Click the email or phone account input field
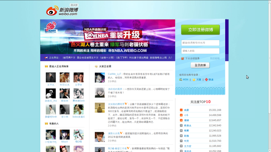This screenshot has width=271, height=152. (200, 43)
